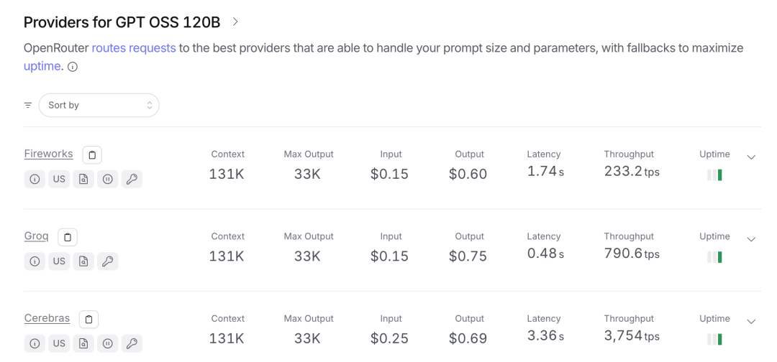This screenshot has width=777, height=362.
Task: Click the filter lines icon beside Sort by
Action: point(28,106)
